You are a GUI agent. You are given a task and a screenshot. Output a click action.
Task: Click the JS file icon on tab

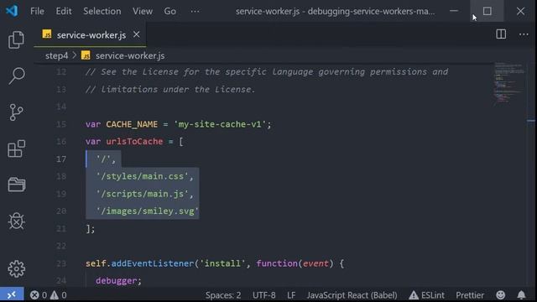coord(47,34)
